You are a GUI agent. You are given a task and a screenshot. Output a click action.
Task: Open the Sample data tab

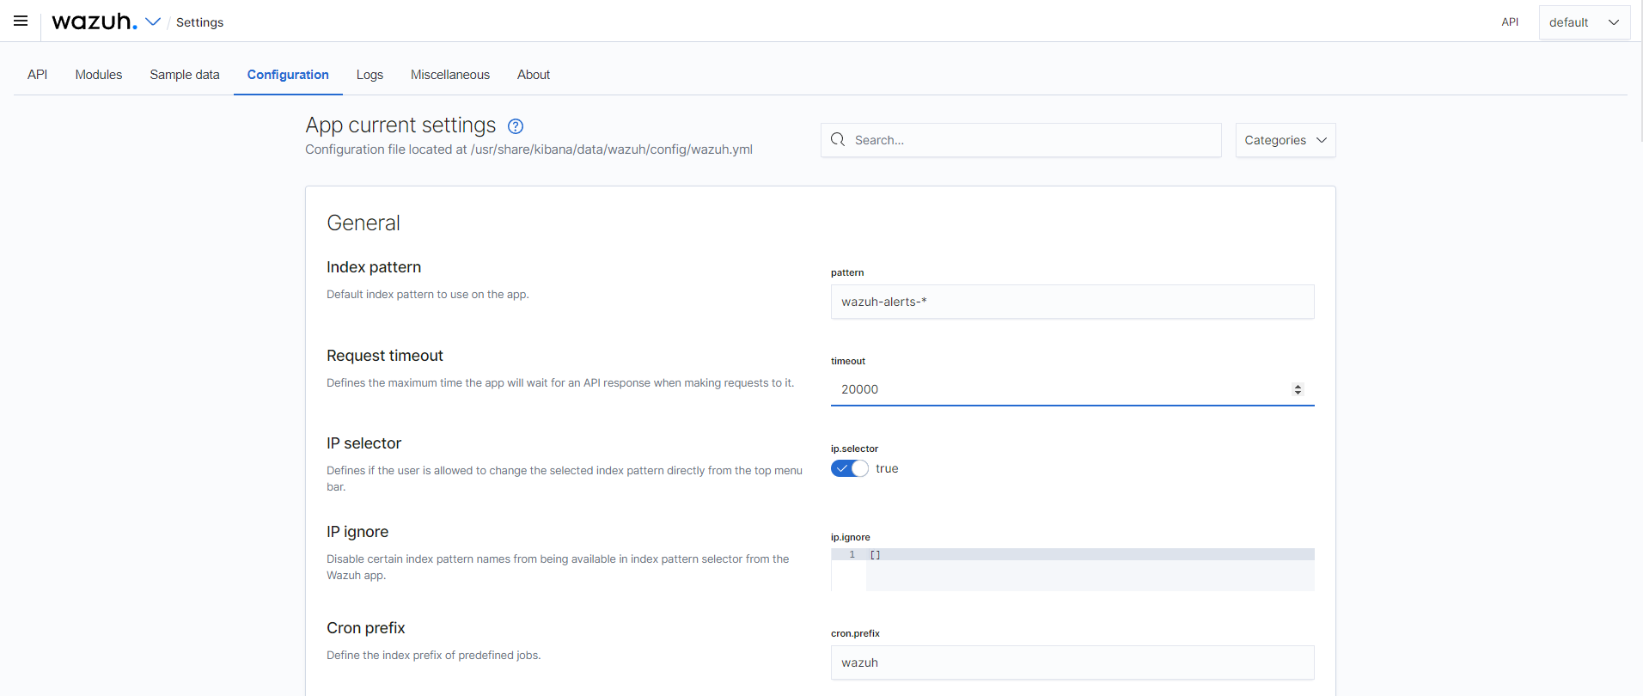[x=185, y=75]
